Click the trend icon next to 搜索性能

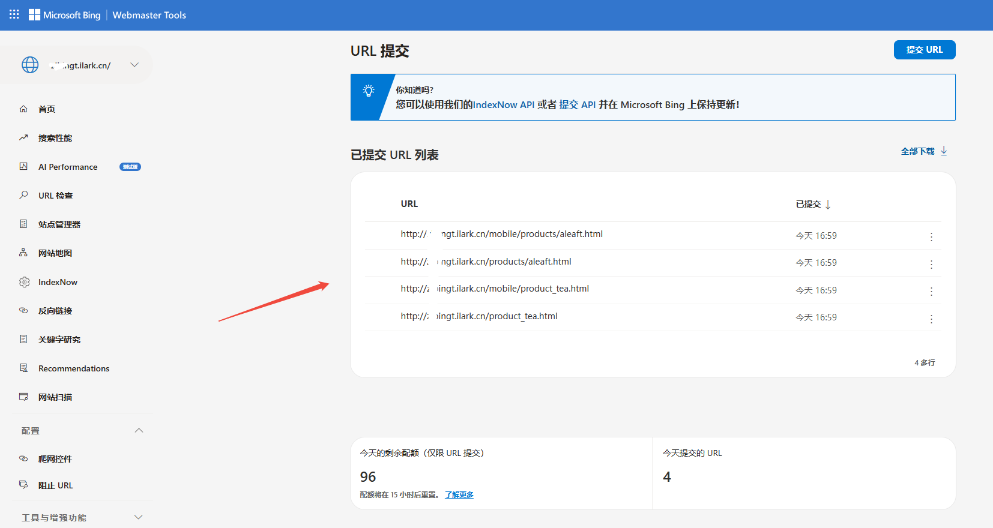(x=23, y=137)
